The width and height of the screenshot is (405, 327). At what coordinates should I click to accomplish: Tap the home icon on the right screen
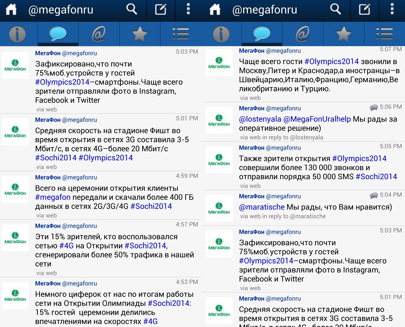215,10
